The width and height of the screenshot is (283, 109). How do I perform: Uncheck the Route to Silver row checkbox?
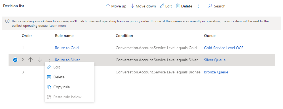pyautogui.click(x=15, y=60)
